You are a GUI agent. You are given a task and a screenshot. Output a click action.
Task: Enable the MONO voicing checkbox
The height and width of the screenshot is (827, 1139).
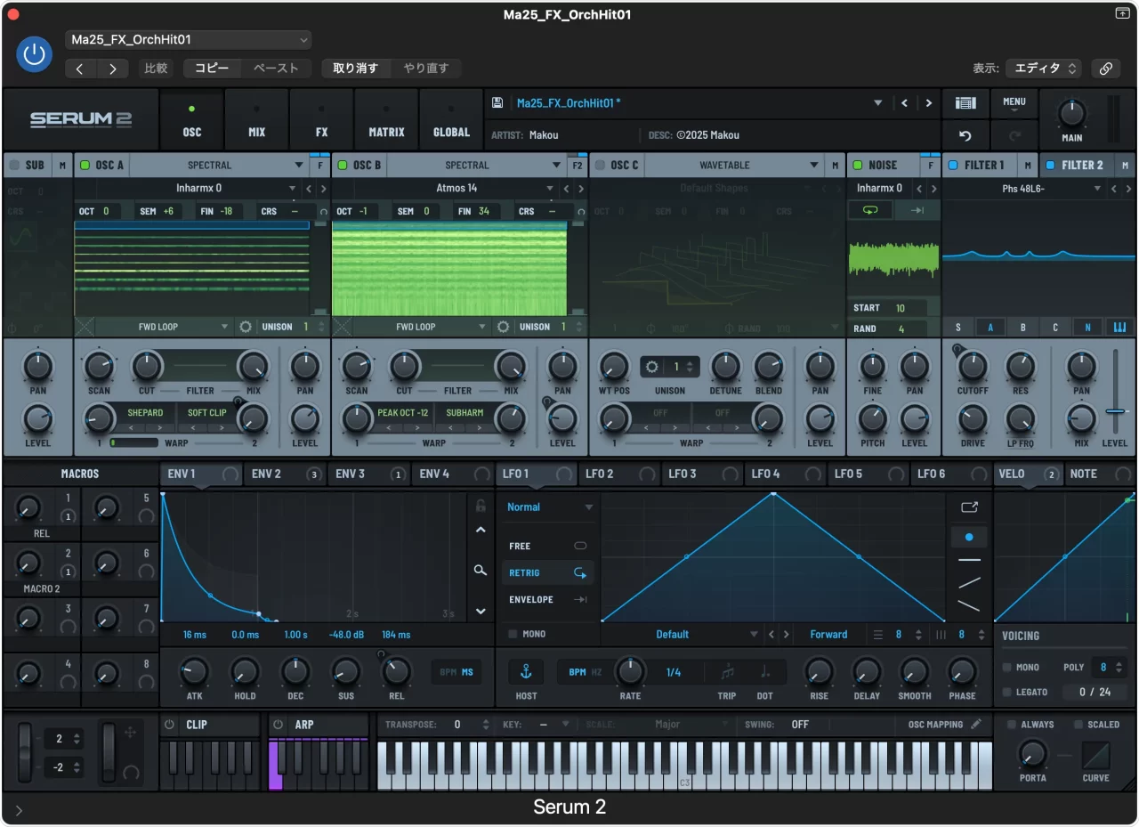tap(1006, 668)
